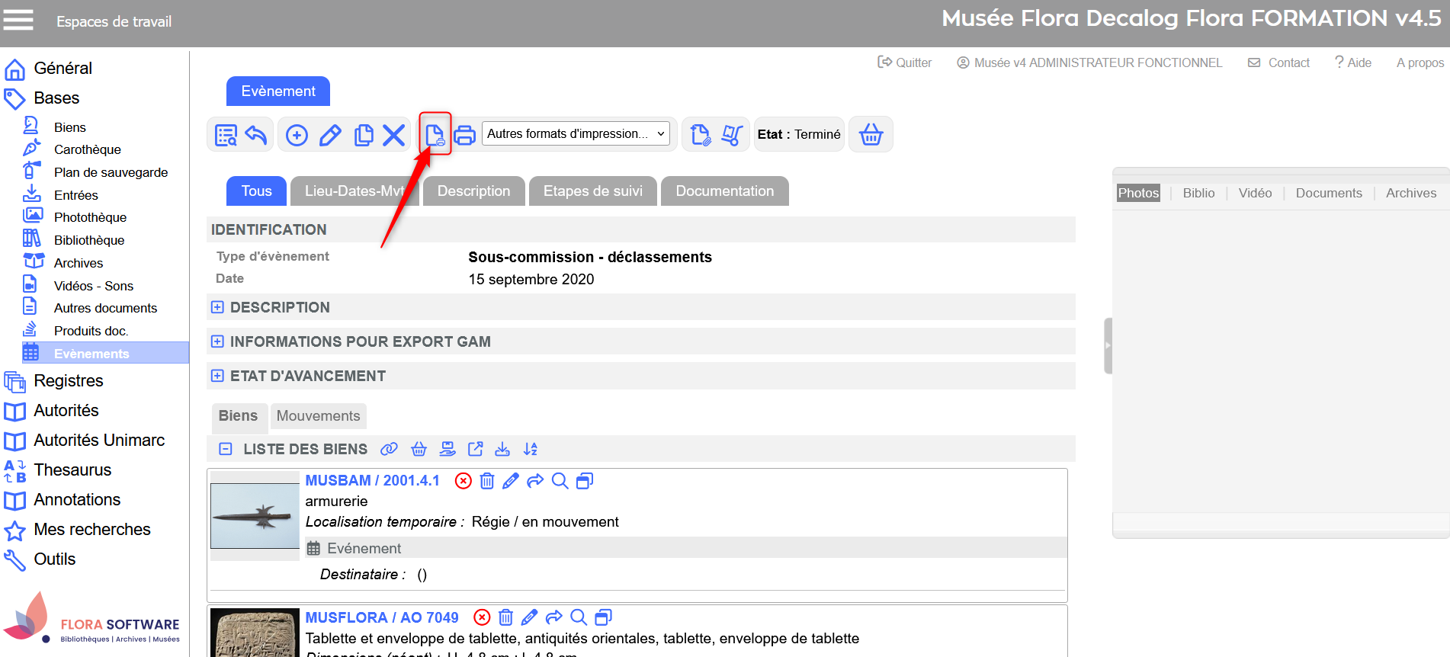Click the add new event plus icon
This screenshot has width=1450, height=657.
pyautogui.click(x=297, y=136)
